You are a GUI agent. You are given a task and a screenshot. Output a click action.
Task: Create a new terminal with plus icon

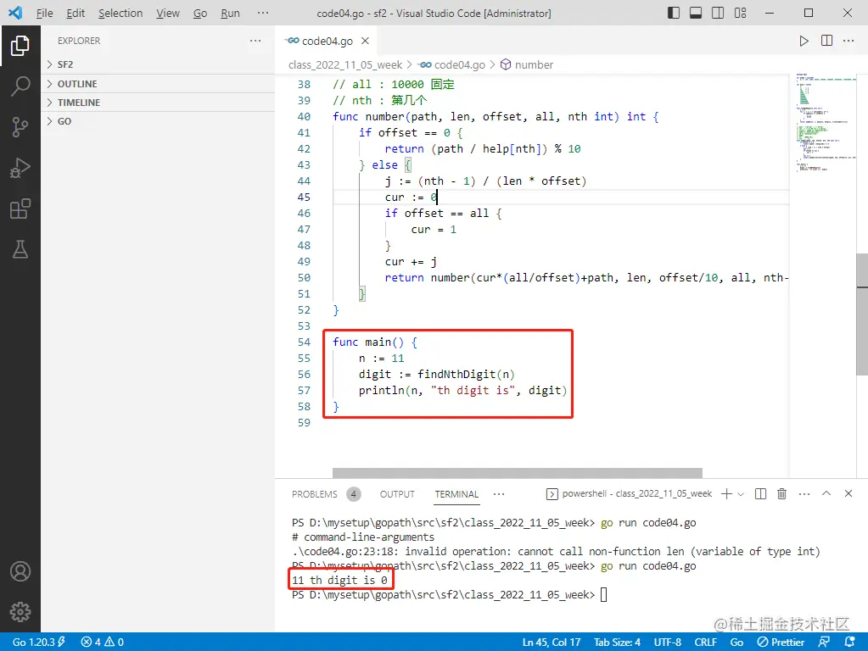(x=726, y=494)
